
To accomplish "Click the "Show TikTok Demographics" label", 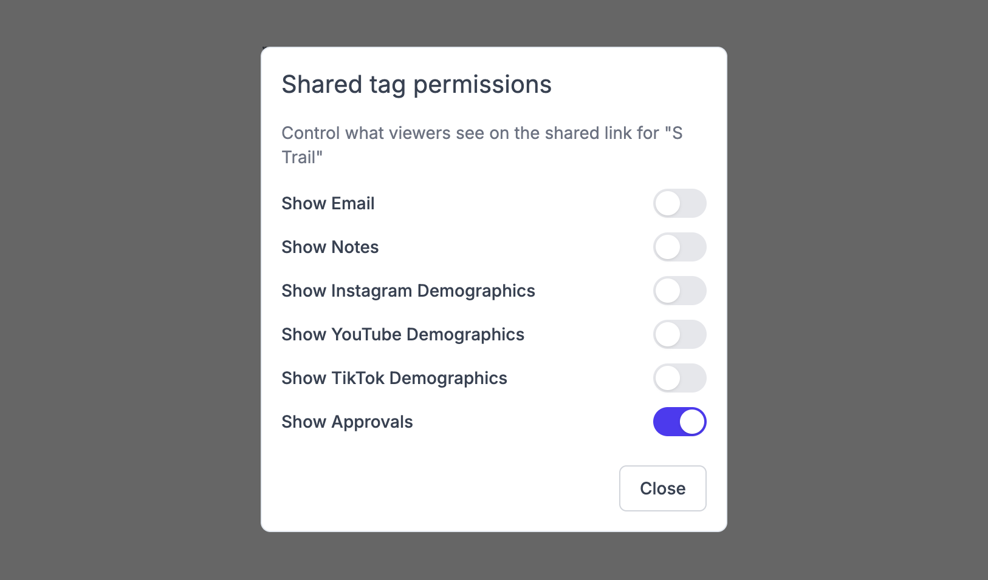I will tap(394, 378).
